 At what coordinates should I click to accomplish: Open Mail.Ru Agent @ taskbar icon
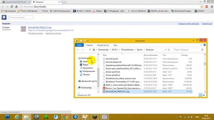(36, 117)
